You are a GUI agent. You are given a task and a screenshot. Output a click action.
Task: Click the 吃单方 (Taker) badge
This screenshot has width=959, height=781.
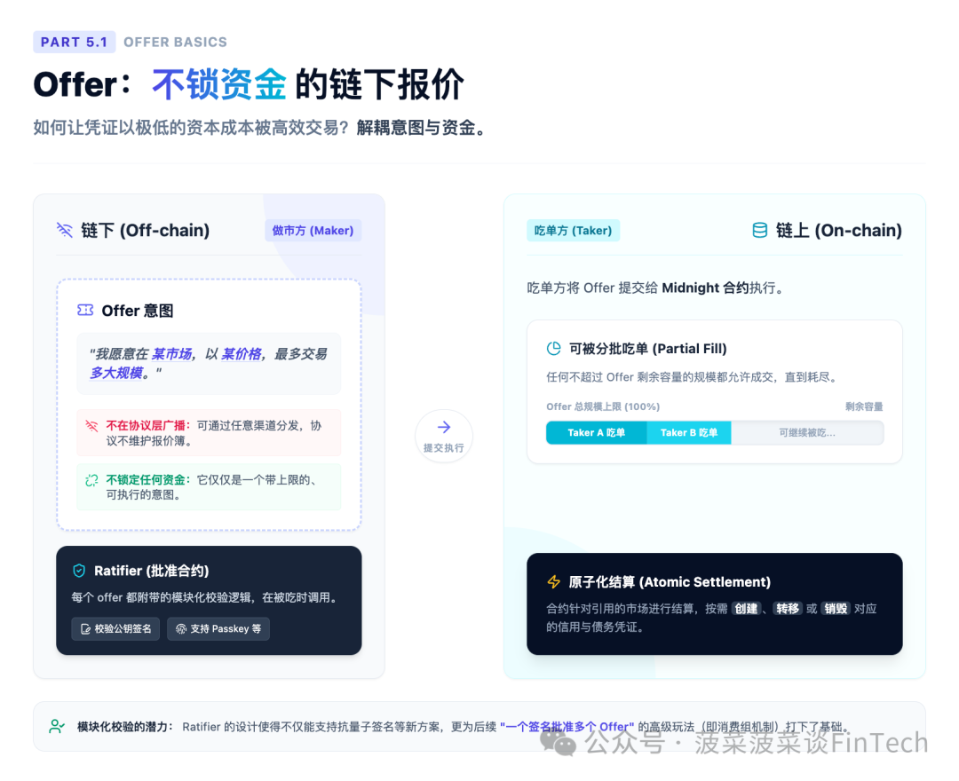573,231
